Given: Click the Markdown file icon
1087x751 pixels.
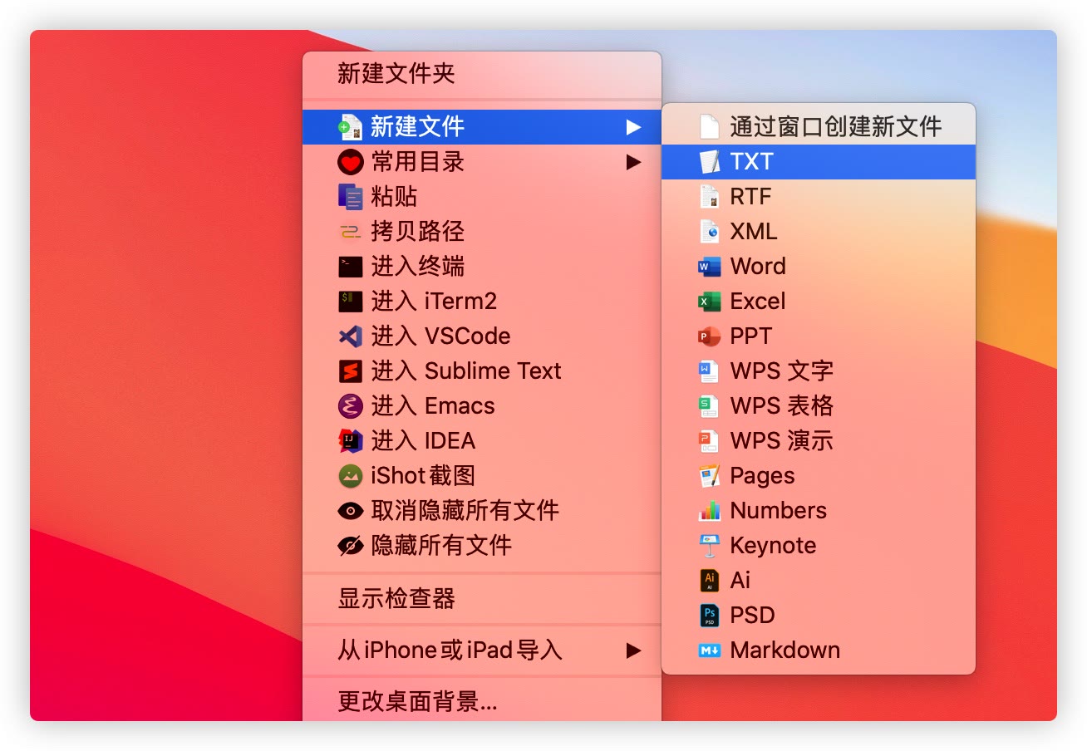Looking at the screenshot, I should coord(709,650).
